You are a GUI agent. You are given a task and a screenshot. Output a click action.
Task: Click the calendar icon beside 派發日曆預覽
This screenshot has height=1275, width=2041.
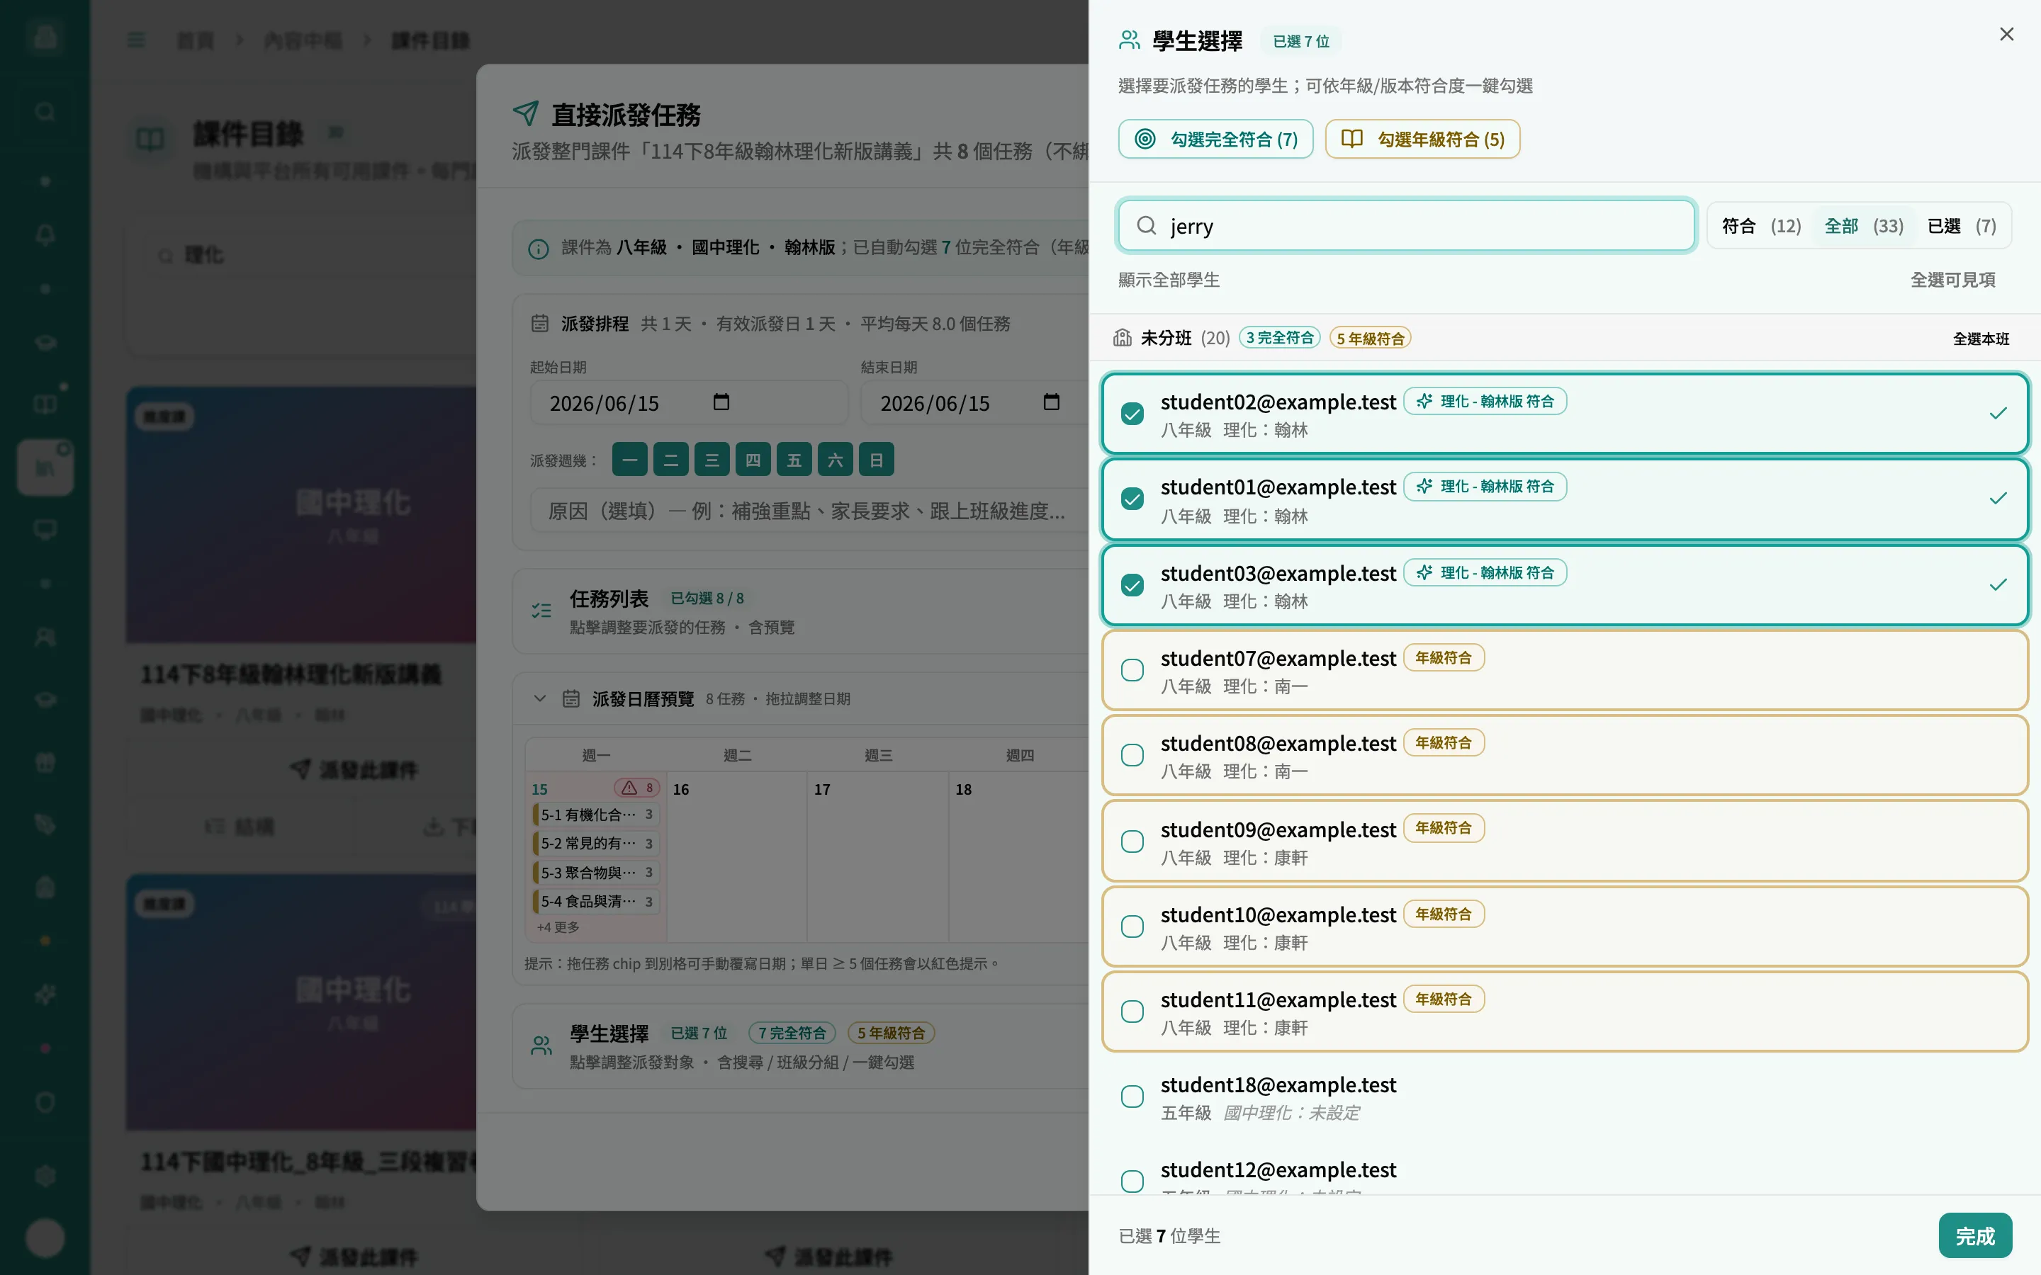click(x=571, y=699)
